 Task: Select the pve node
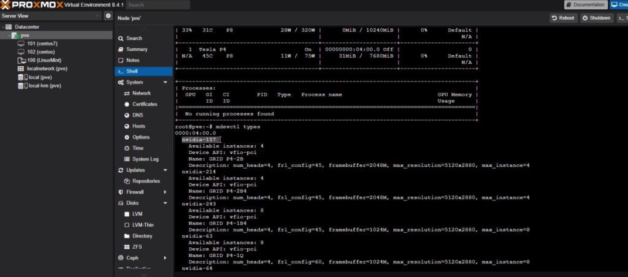(25, 35)
